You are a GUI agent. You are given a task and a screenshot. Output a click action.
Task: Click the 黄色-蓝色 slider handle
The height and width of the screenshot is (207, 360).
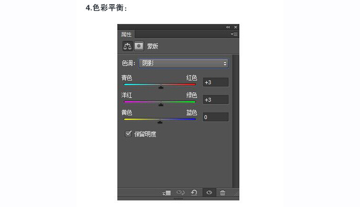click(160, 121)
